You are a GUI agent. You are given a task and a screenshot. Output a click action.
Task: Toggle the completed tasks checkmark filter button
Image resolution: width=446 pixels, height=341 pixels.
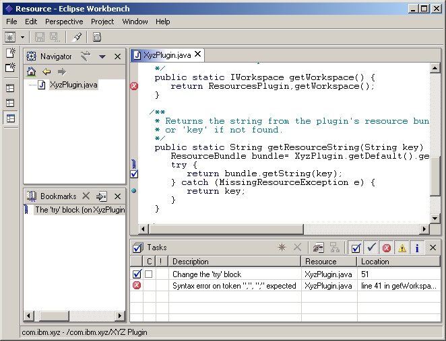click(371, 248)
